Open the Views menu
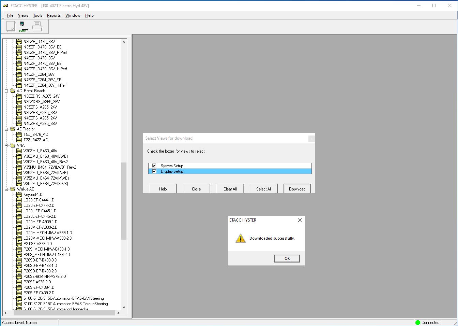The width and height of the screenshot is (458, 326). (23, 15)
